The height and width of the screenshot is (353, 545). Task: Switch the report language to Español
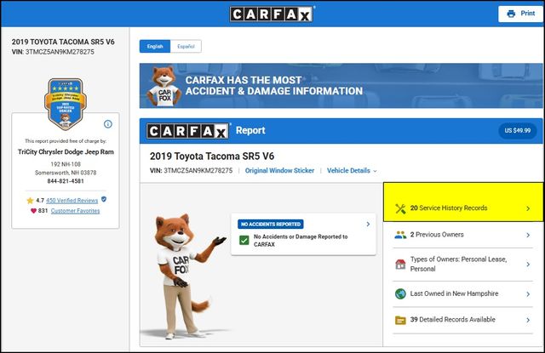click(x=186, y=46)
